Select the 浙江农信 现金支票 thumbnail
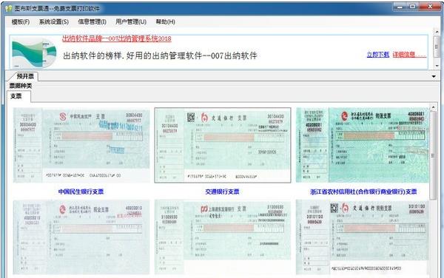The height and width of the screenshot is (278, 444). click(x=81, y=237)
